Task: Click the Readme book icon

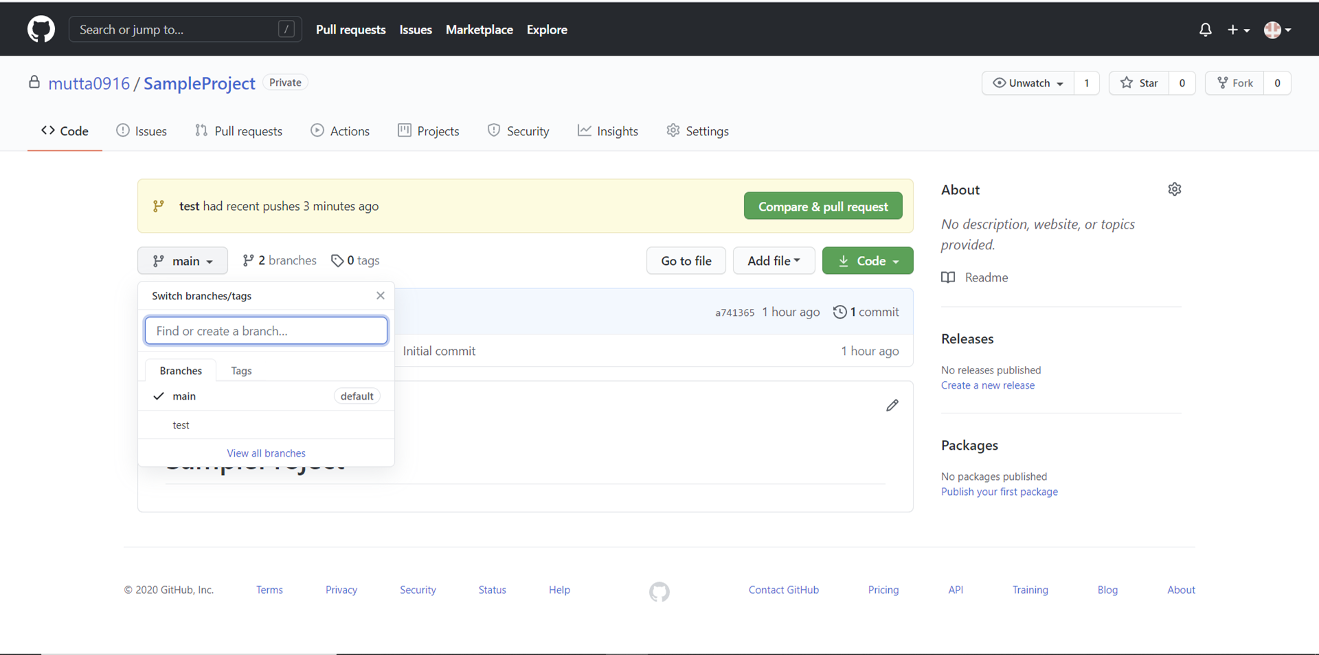Action: pyautogui.click(x=948, y=277)
